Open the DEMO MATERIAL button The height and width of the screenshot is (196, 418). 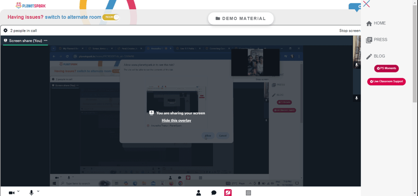[x=241, y=18]
